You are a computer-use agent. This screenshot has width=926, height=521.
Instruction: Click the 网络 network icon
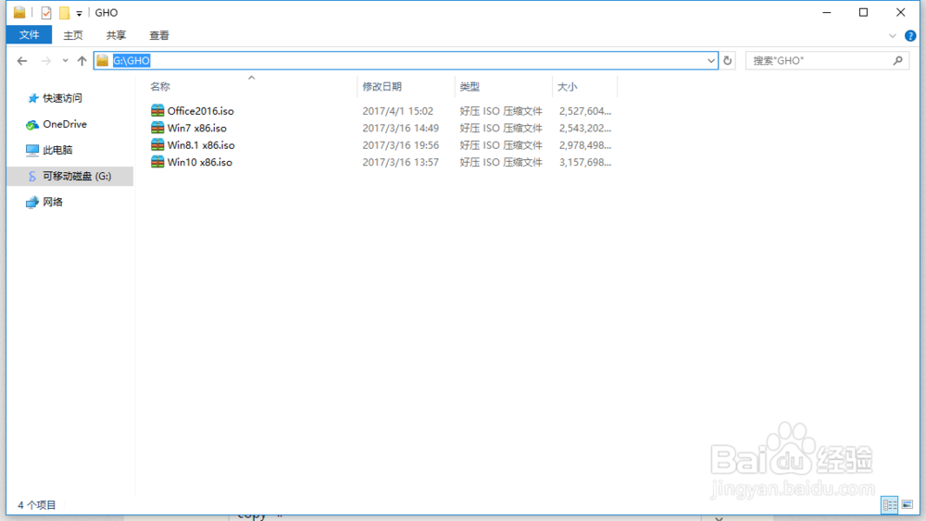pos(31,203)
